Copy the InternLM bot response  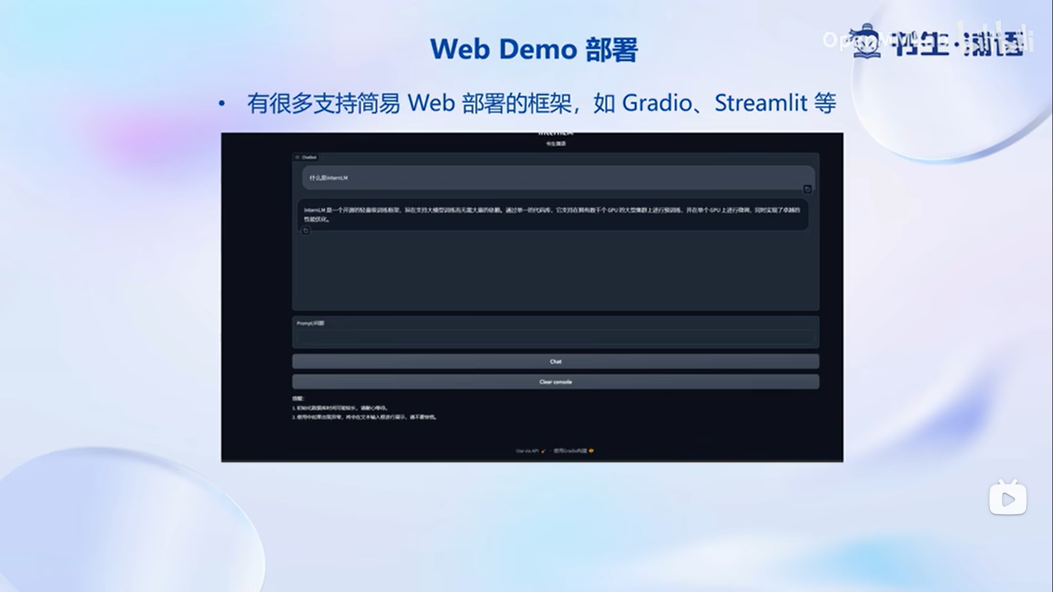(x=306, y=231)
